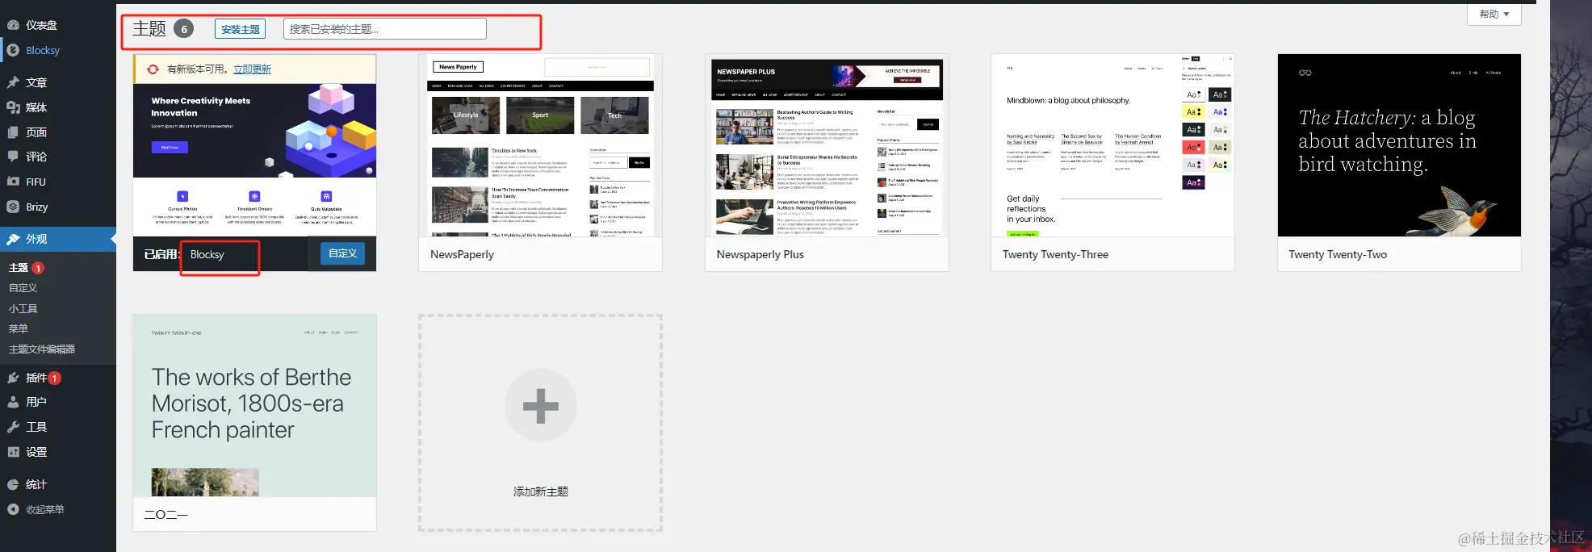Select the 二〇二一 theme screenshot
Viewport: 1592px width, 552px height.
coord(254,405)
